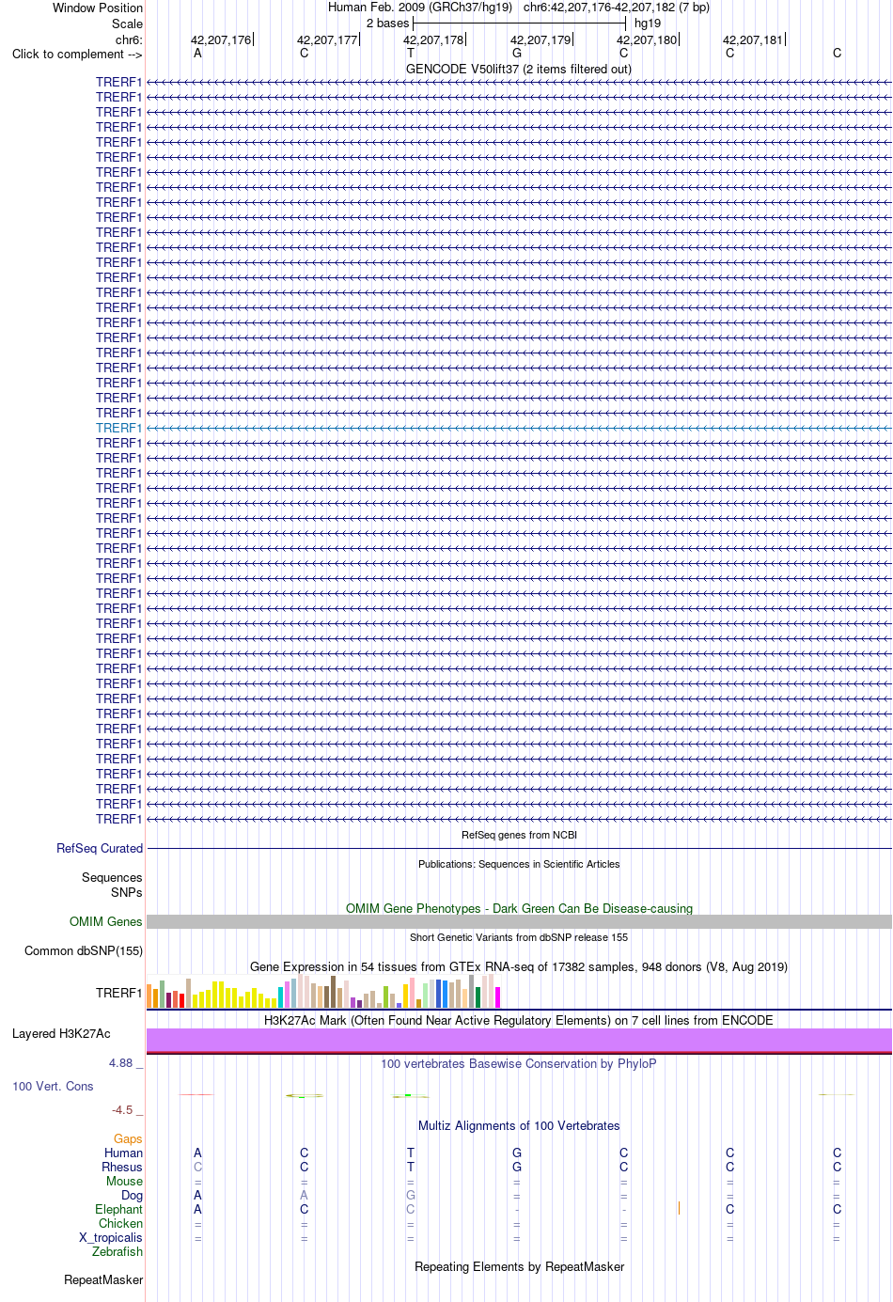Image resolution: width=893 pixels, height=1302 pixels.
Task: Click the Common dbSNP(155) track label
Action: point(84,950)
